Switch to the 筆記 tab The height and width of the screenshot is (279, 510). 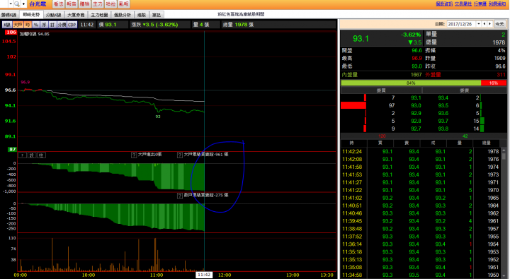point(157,15)
